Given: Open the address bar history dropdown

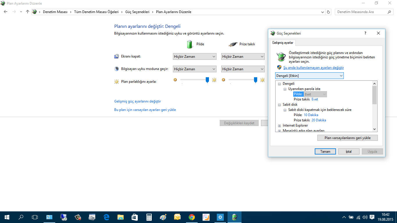Looking at the screenshot, I should pyautogui.click(x=323, y=12).
